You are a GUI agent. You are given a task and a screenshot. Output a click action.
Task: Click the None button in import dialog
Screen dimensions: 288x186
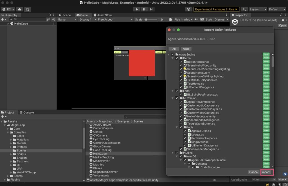(x=186, y=49)
